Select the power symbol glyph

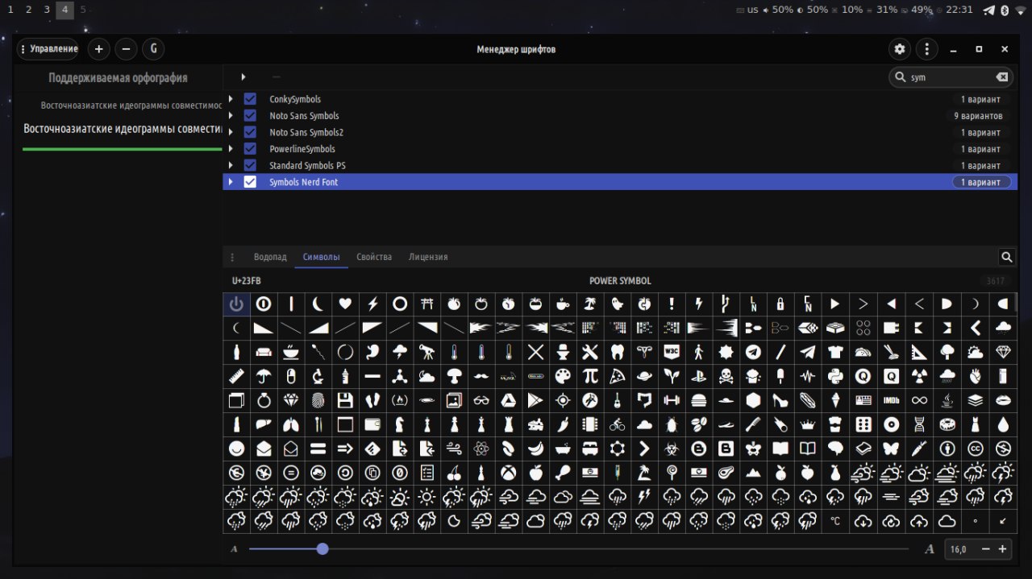click(236, 304)
